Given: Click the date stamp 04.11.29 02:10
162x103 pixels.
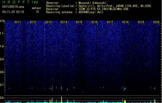Looking at the screenshot, I should [13, 12].
